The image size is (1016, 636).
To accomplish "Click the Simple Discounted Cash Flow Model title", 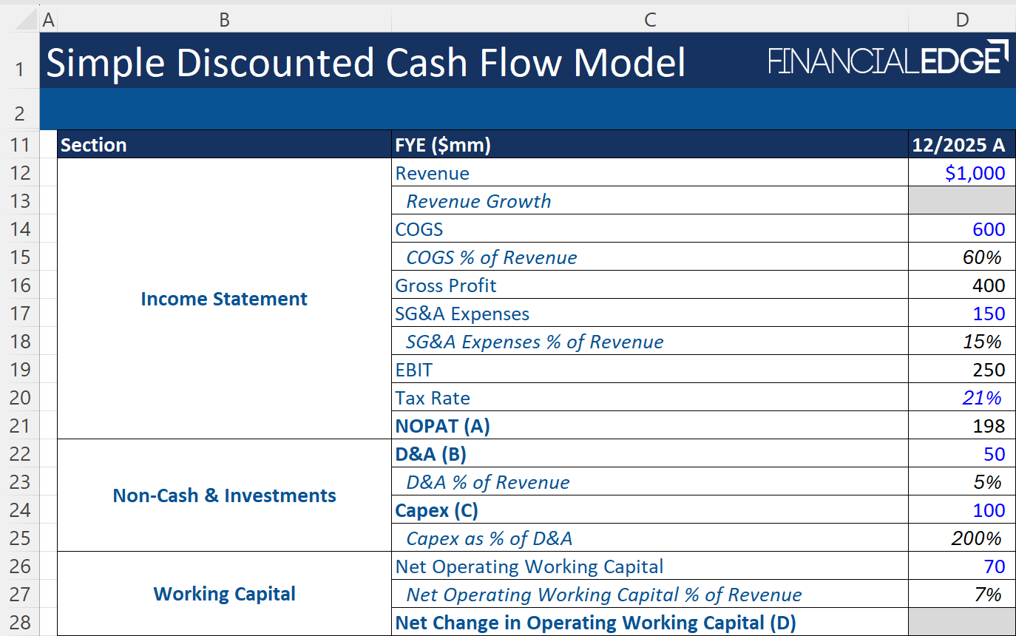I will click(x=365, y=62).
